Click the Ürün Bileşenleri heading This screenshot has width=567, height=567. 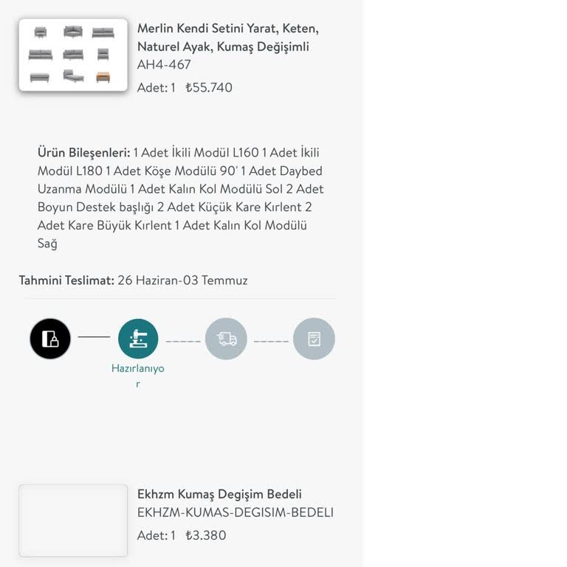[84, 153]
